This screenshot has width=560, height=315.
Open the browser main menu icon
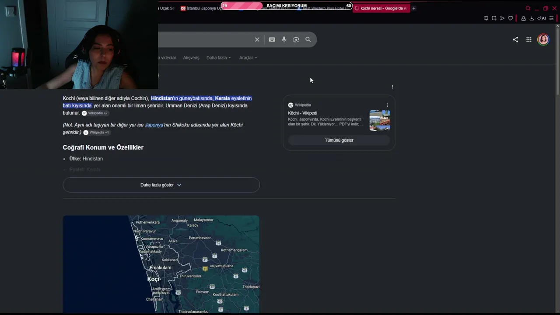pos(551,18)
